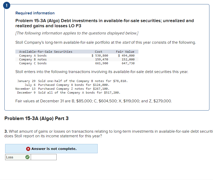The image size is (213, 181).
Task: Click the Problem 15-3A Debt investments title
Action: pos(105,23)
